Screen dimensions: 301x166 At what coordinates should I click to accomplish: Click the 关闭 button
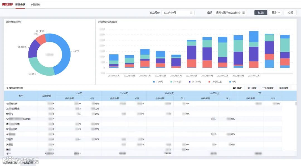pos(290,13)
